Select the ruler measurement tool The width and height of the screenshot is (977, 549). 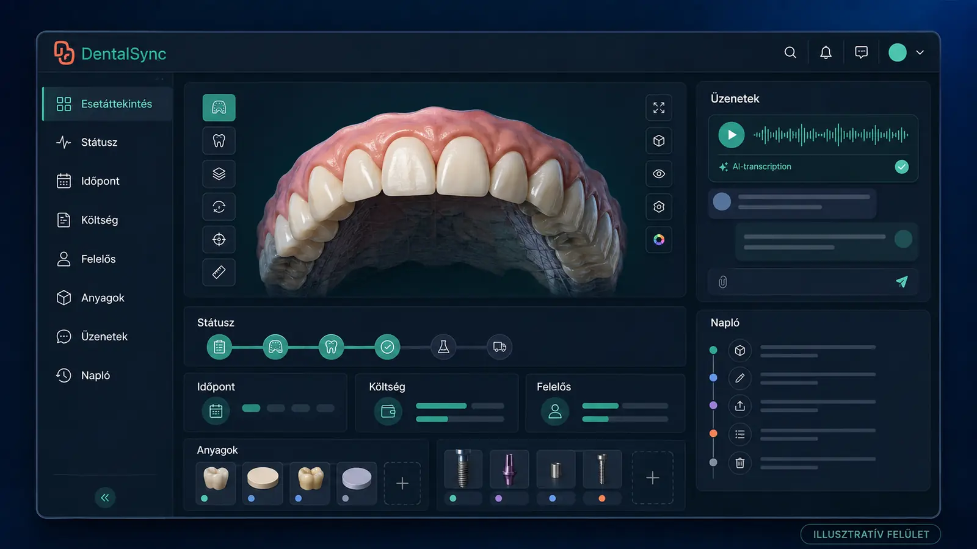click(219, 272)
